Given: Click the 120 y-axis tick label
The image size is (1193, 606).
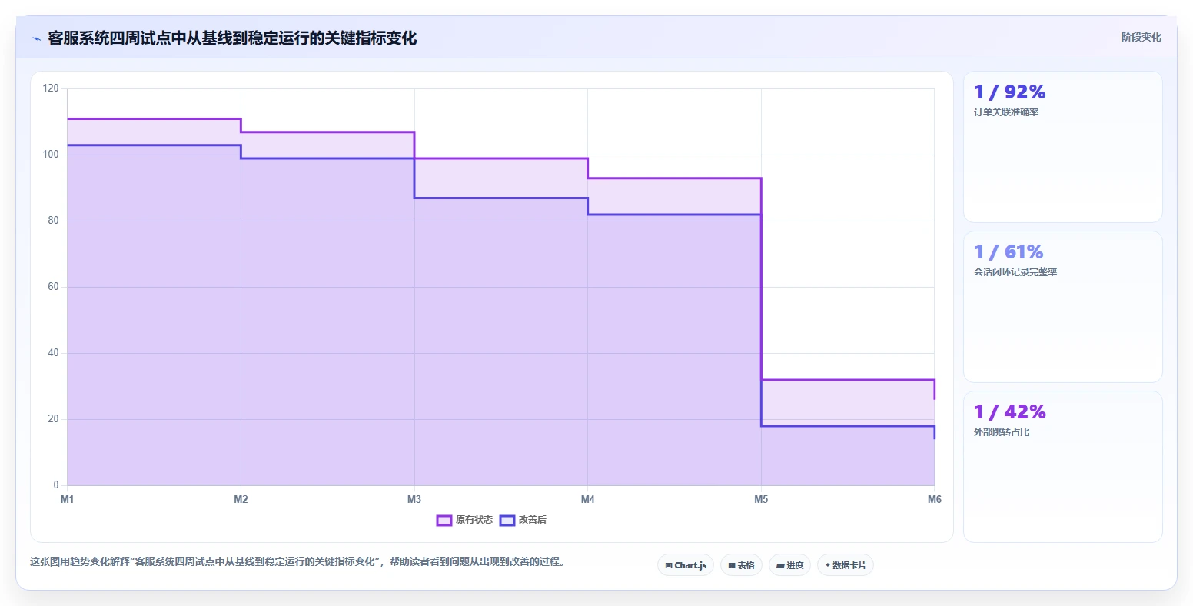Looking at the screenshot, I should 51,88.
